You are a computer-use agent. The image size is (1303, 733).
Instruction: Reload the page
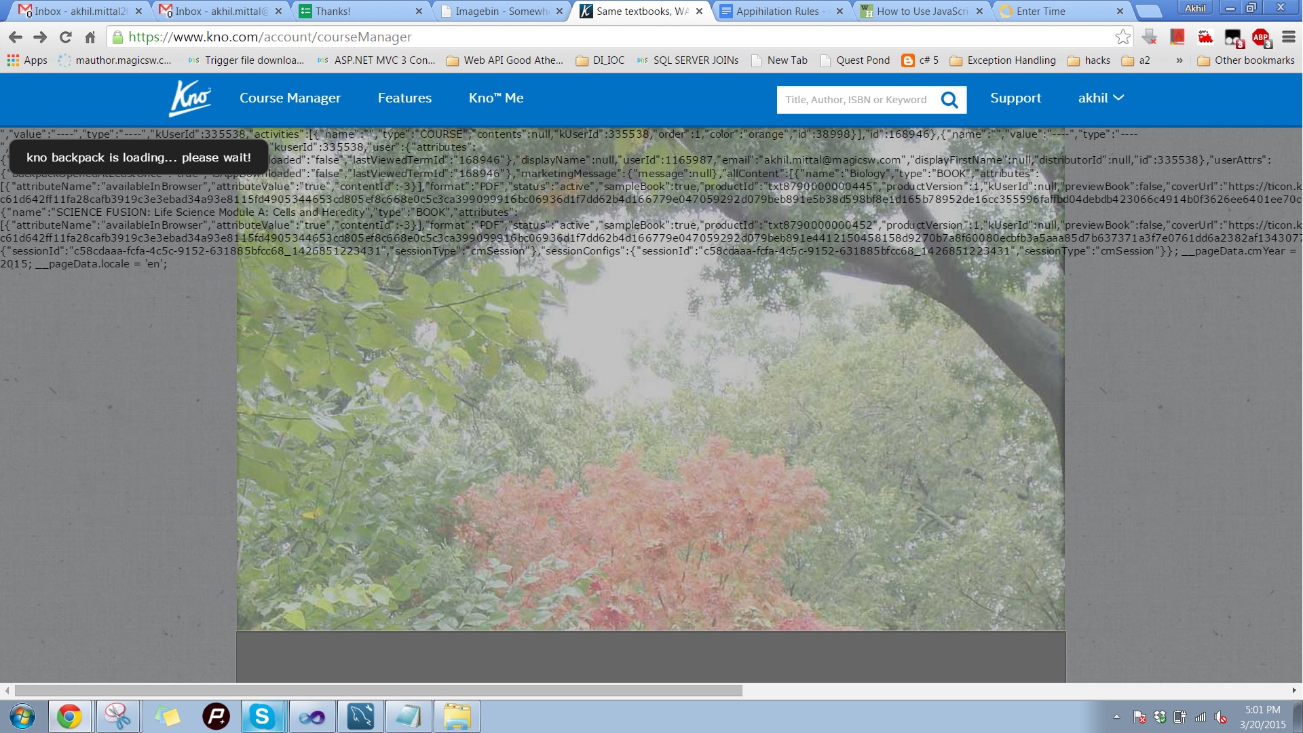pyautogui.click(x=65, y=37)
